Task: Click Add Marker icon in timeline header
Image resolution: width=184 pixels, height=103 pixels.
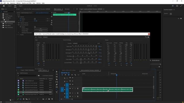Action: click(x=72, y=75)
